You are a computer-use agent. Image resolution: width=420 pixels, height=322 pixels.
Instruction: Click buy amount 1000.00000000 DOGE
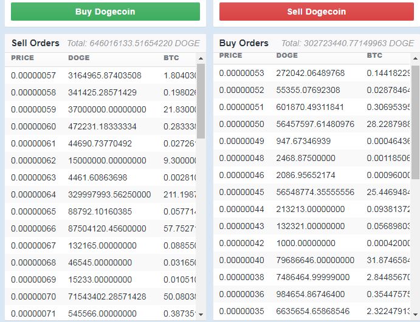(306, 243)
